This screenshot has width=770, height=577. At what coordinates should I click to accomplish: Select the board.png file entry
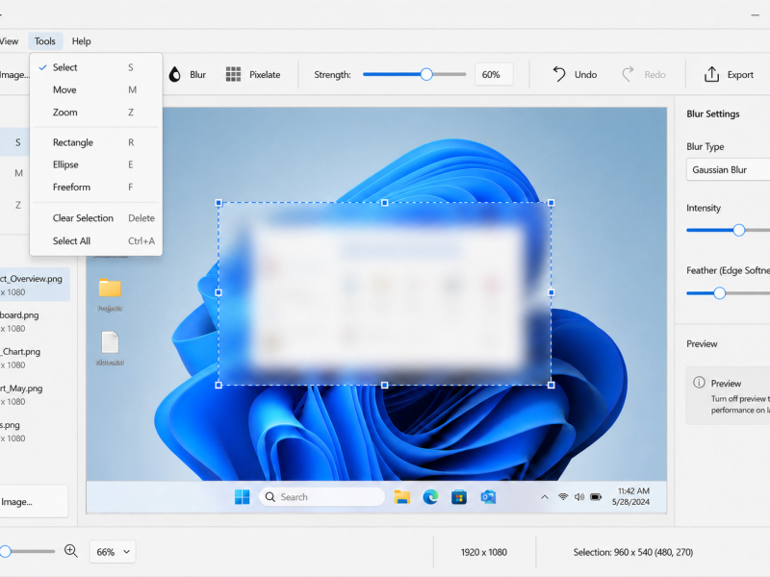coord(35,321)
